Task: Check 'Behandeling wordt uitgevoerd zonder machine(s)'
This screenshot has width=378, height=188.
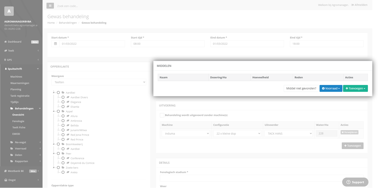Action: 162,115
